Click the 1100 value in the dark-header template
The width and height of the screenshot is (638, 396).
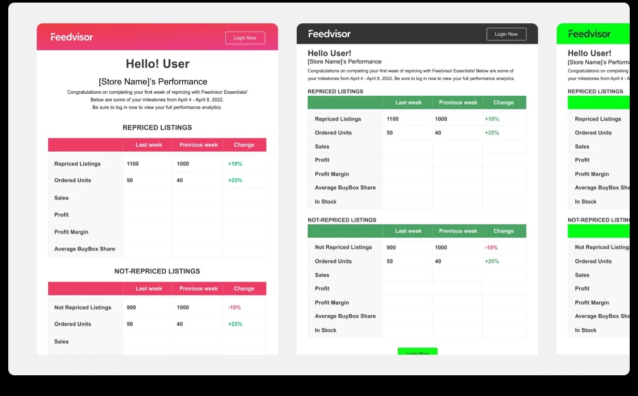[393, 119]
